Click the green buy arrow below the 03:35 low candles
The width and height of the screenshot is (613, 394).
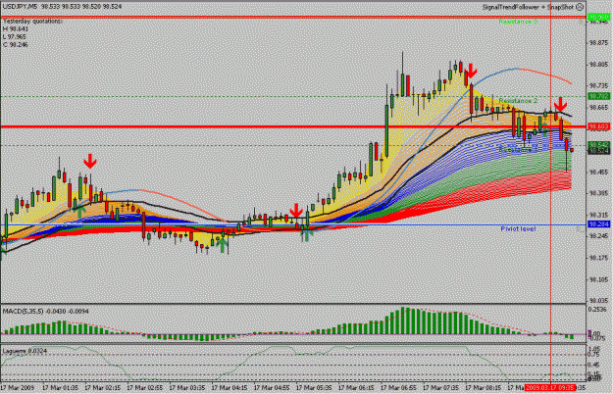pyautogui.click(x=222, y=246)
